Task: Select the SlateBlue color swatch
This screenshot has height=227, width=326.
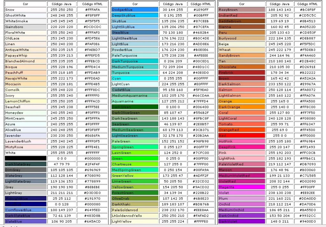Action: pos(25,222)
